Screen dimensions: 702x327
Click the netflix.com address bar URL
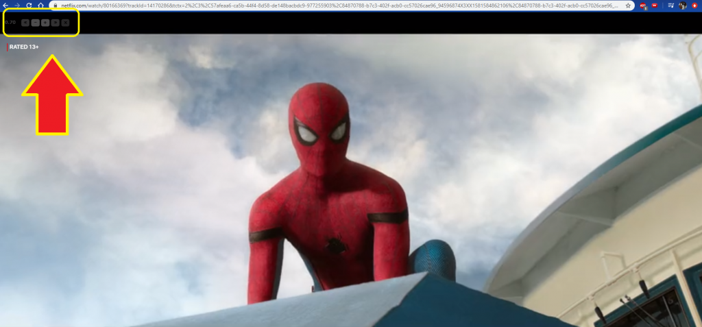tap(339, 5)
